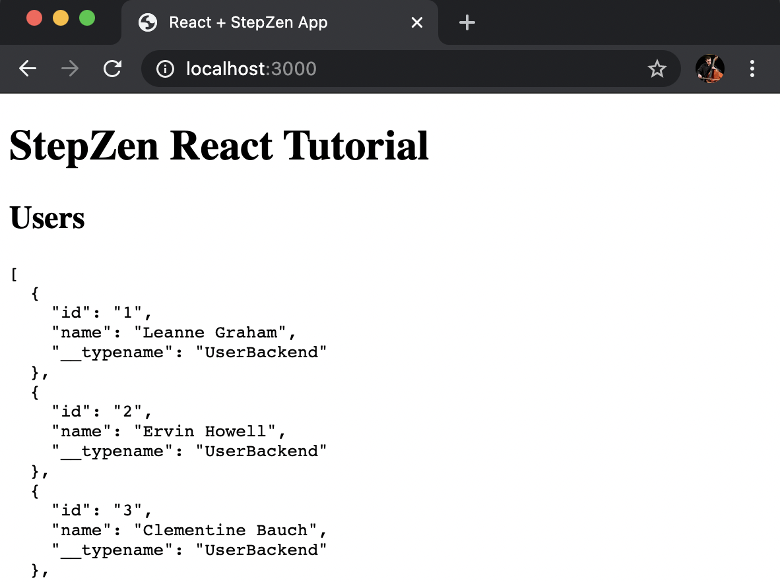Screen dimensions: 780x582
Task: Click the Ervin Howell name value
Action: (205, 432)
